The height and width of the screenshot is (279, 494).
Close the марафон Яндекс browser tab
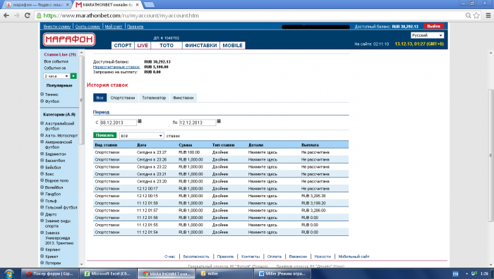[x=68, y=5]
